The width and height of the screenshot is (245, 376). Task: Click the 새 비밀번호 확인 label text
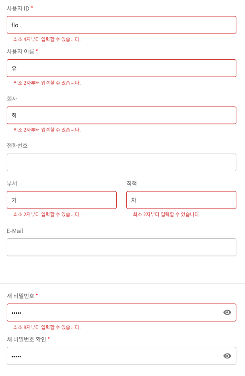[x=26, y=339]
